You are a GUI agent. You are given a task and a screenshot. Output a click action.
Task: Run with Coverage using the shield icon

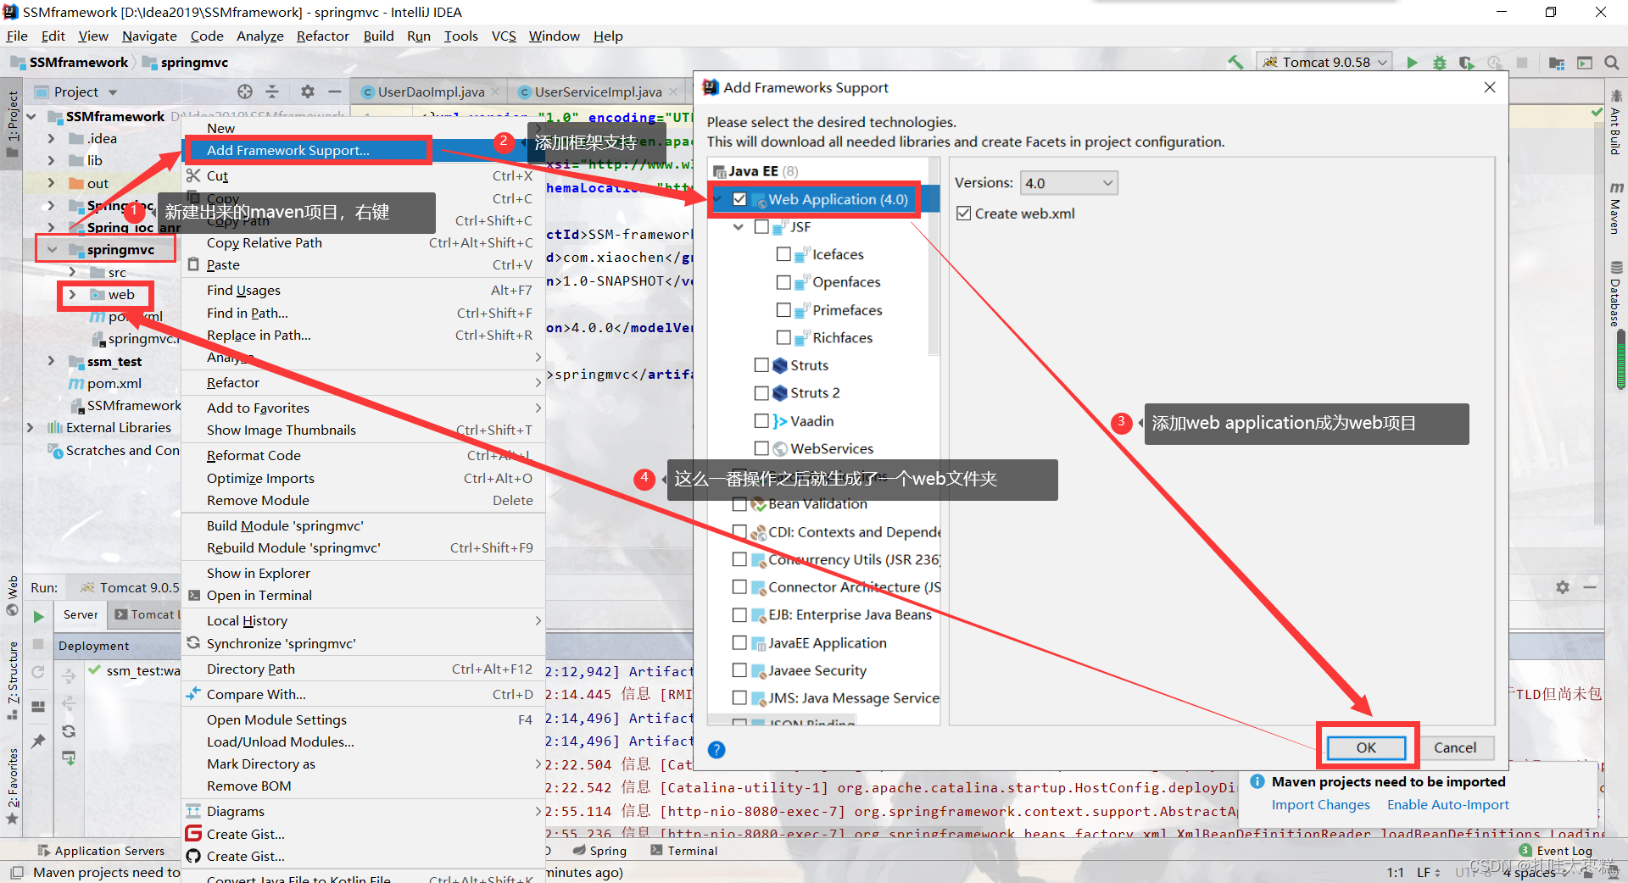(x=1466, y=62)
